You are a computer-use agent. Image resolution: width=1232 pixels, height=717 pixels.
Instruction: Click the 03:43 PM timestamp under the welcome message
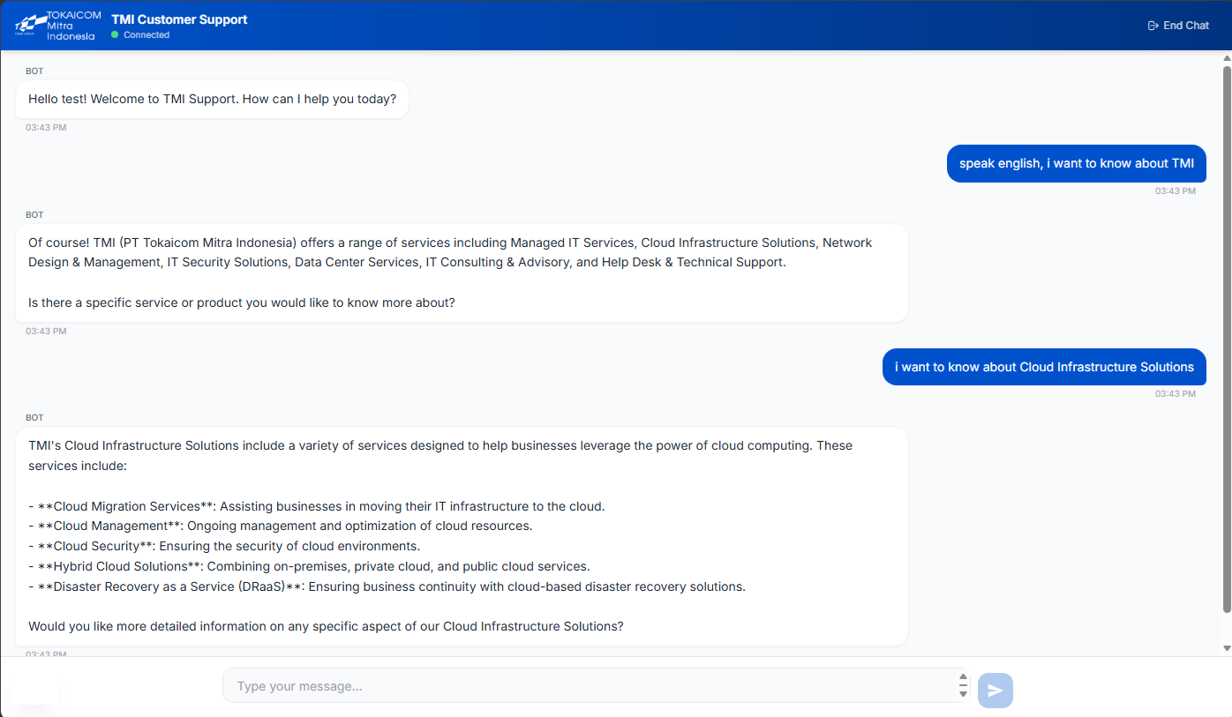coord(46,128)
